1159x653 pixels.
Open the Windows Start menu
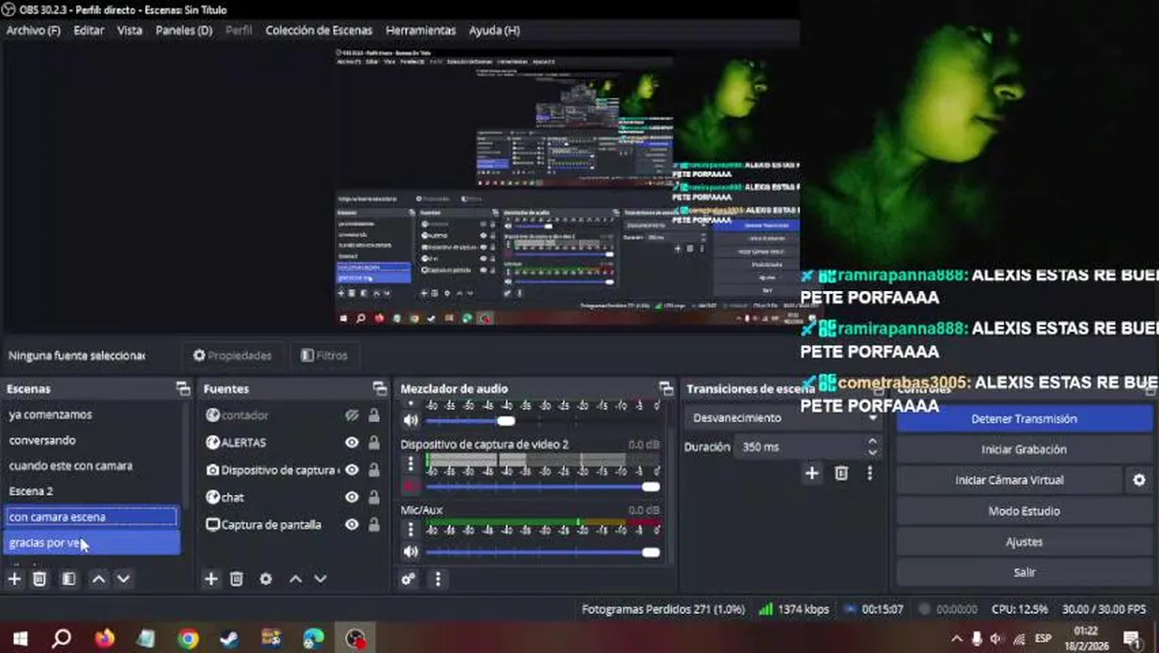coord(20,638)
